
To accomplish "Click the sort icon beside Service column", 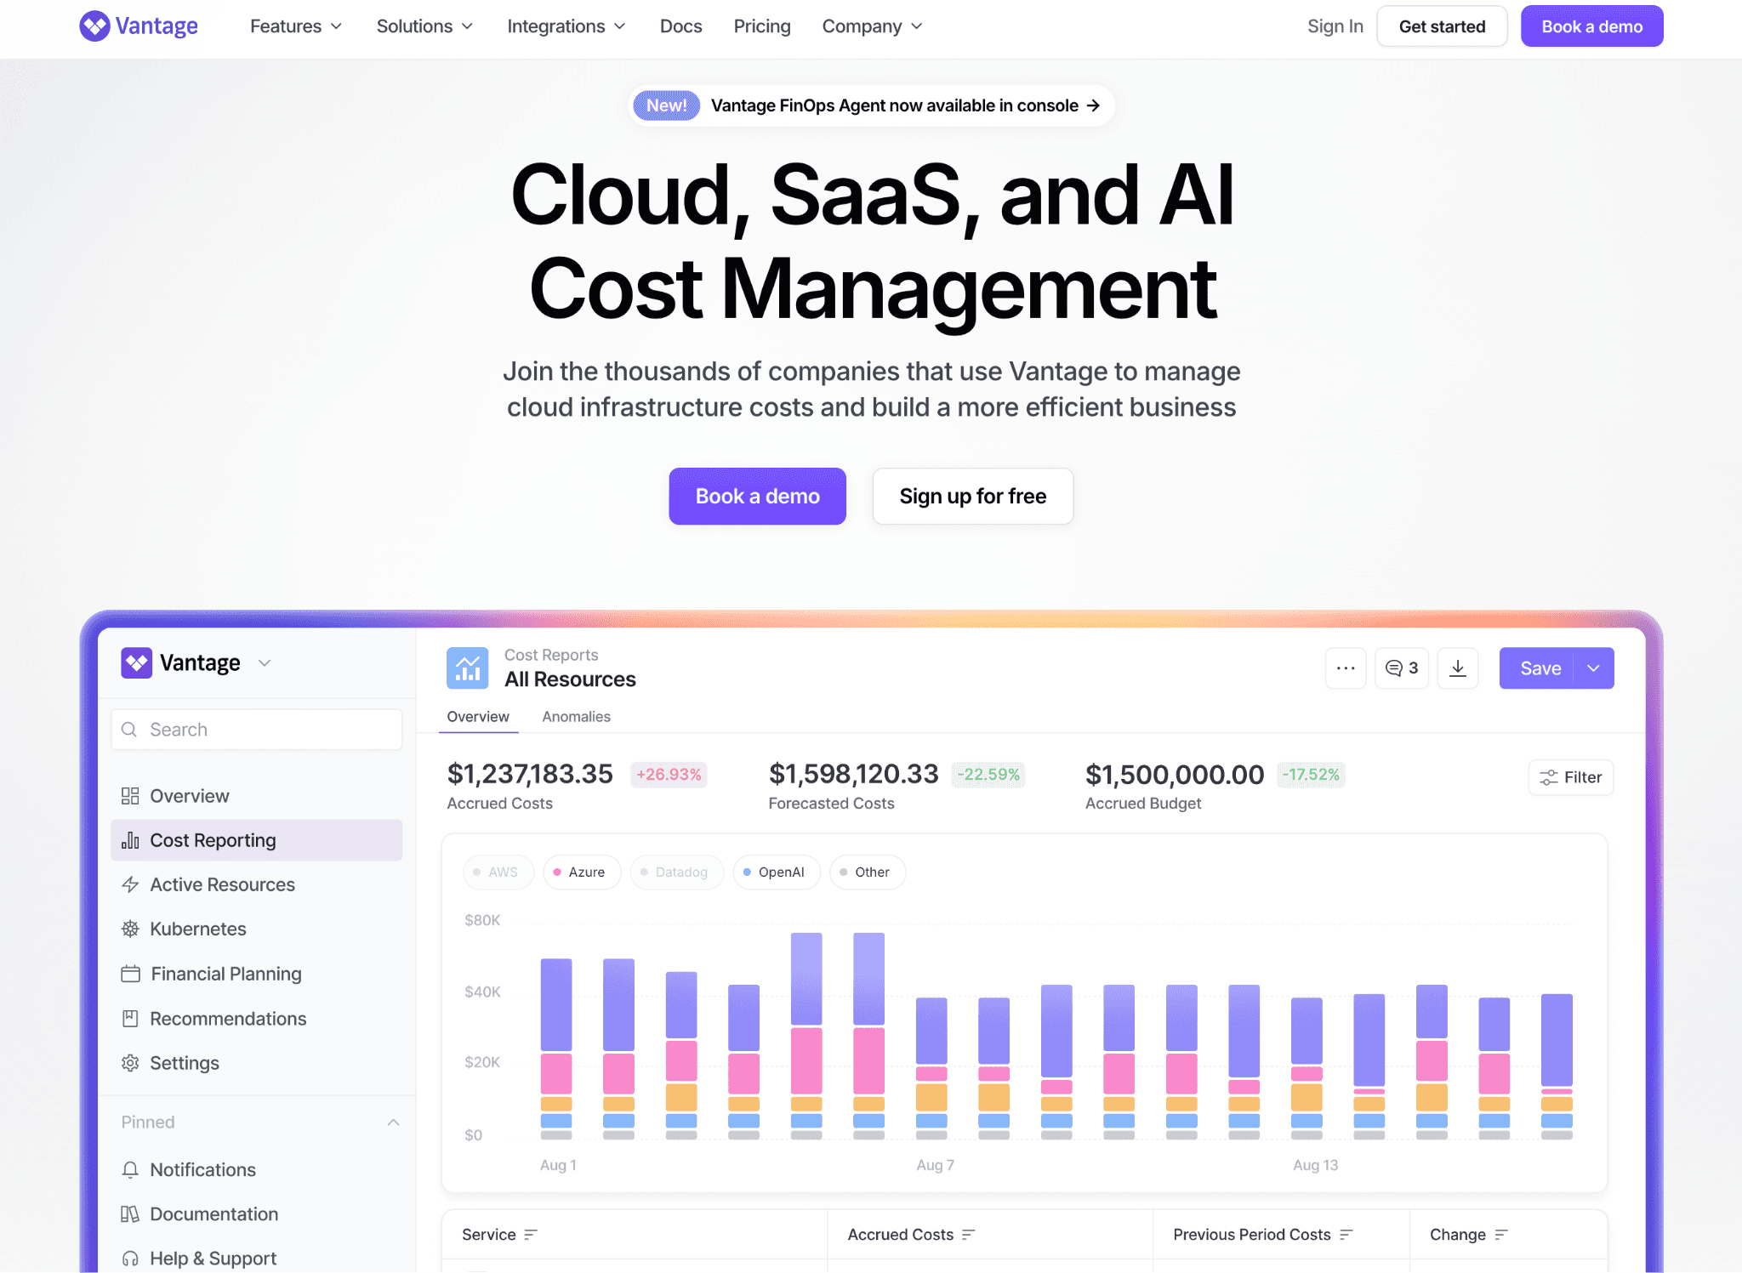I will [531, 1235].
